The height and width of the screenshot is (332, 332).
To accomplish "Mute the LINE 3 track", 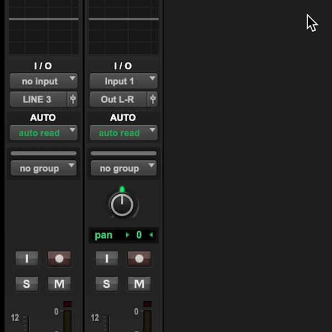I will (59, 284).
